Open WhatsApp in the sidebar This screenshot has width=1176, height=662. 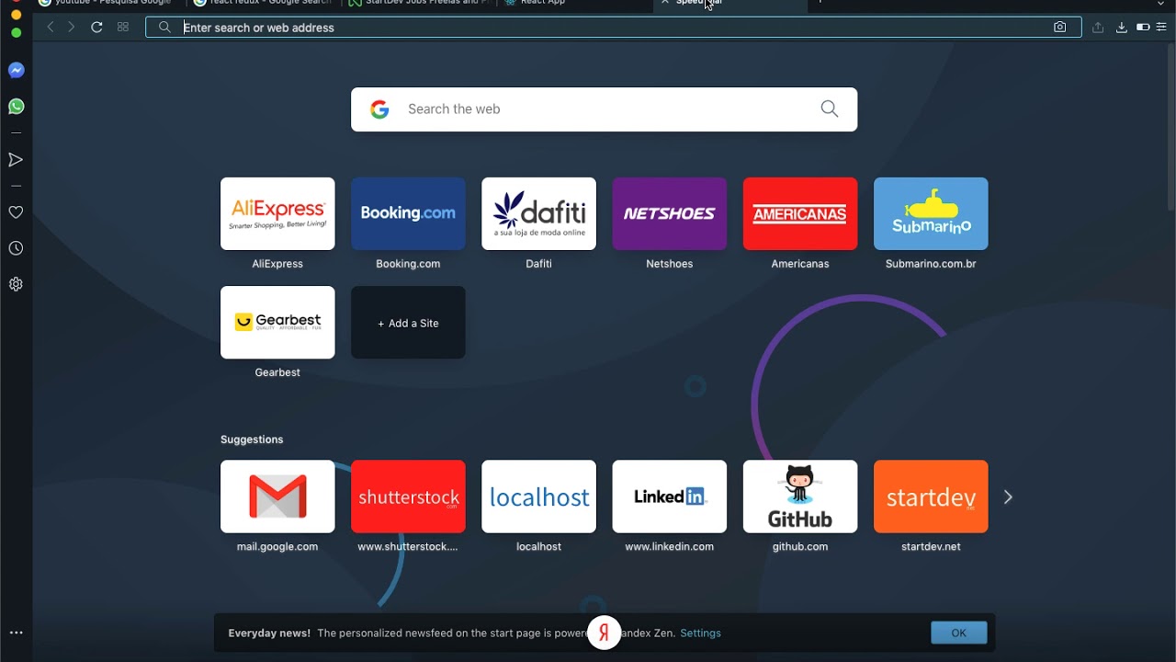[x=16, y=107]
